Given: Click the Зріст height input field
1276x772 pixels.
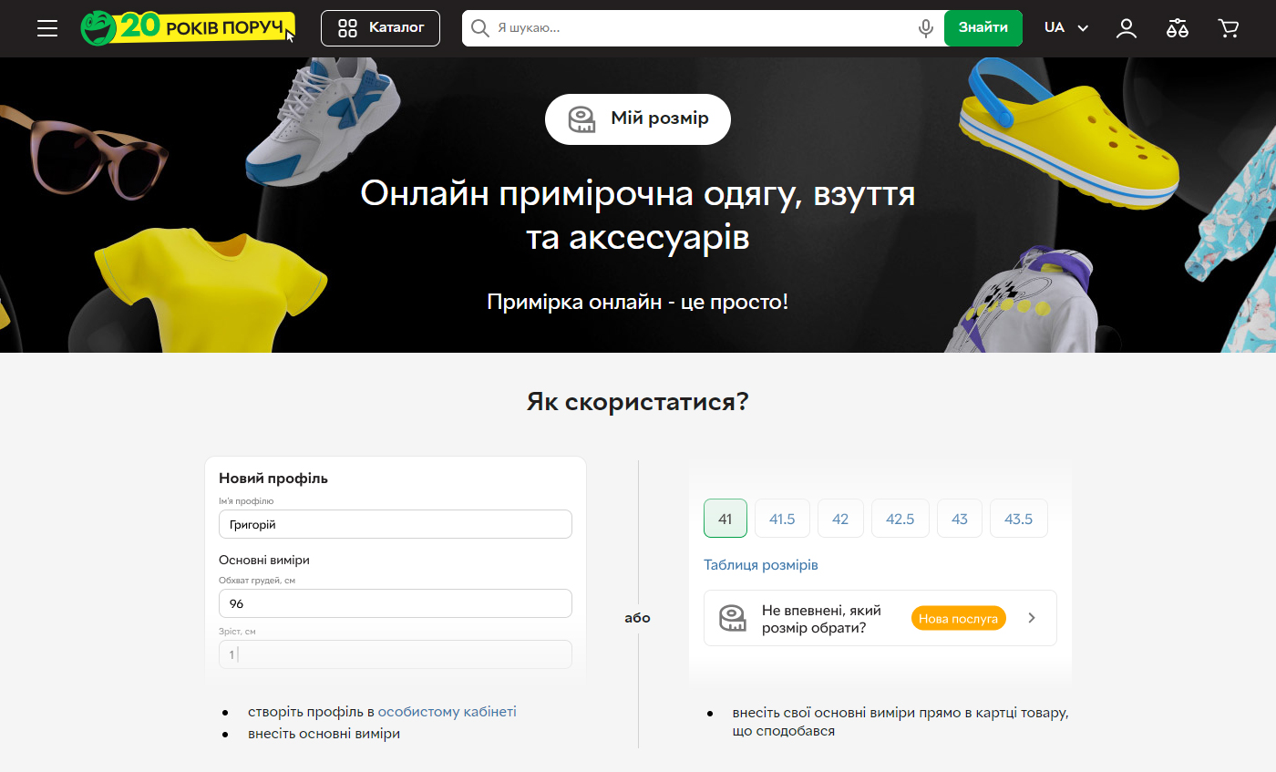Looking at the screenshot, I should coord(396,654).
